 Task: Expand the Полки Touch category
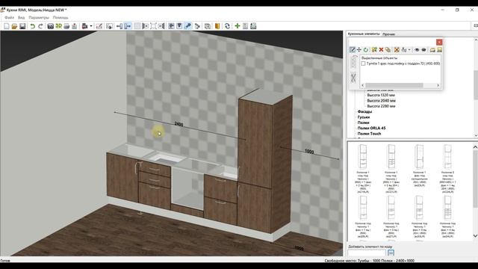(x=369, y=134)
